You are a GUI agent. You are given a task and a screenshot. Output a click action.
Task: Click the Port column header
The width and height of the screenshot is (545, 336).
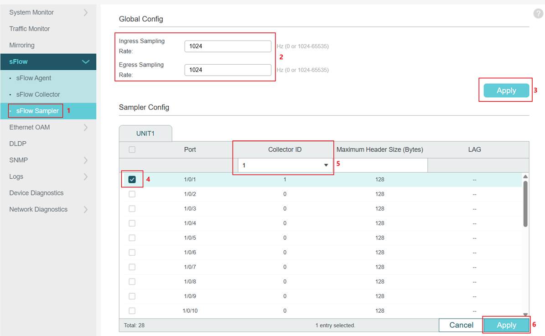point(190,150)
